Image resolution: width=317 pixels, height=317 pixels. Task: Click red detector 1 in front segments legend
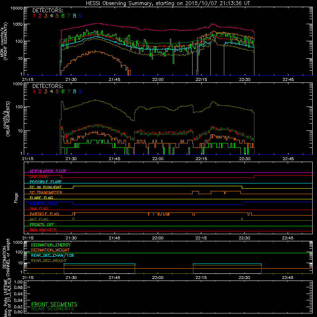pos(34,16)
